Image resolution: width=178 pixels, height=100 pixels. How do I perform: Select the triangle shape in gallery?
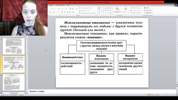(x=99, y=10)
